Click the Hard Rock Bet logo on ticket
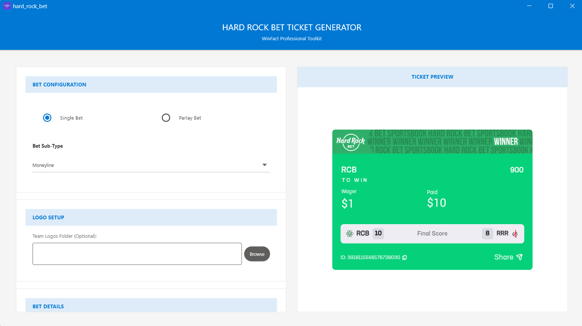 pos(350,142)
